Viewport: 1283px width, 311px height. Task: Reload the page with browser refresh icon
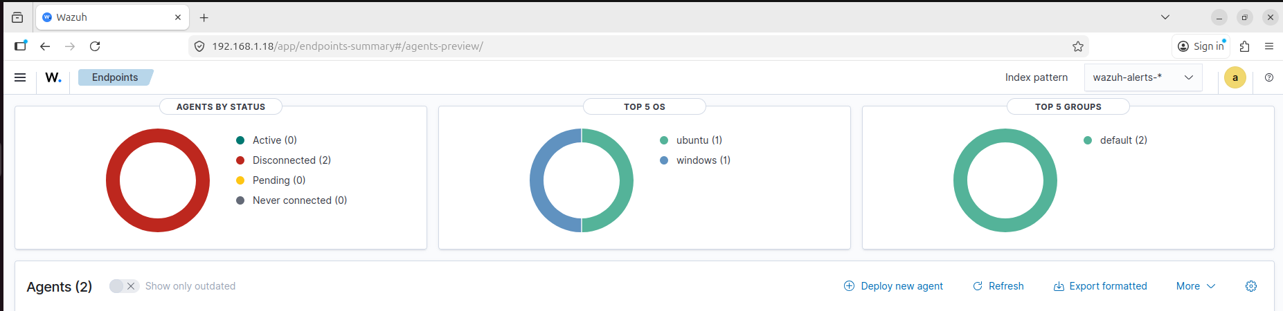(x=95, y=46)
